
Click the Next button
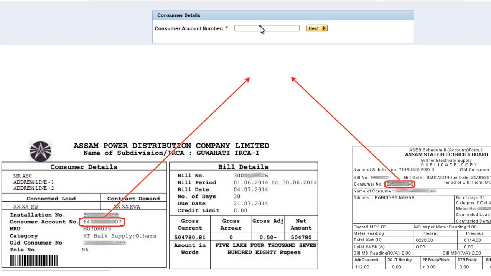[x=316, y=28]
